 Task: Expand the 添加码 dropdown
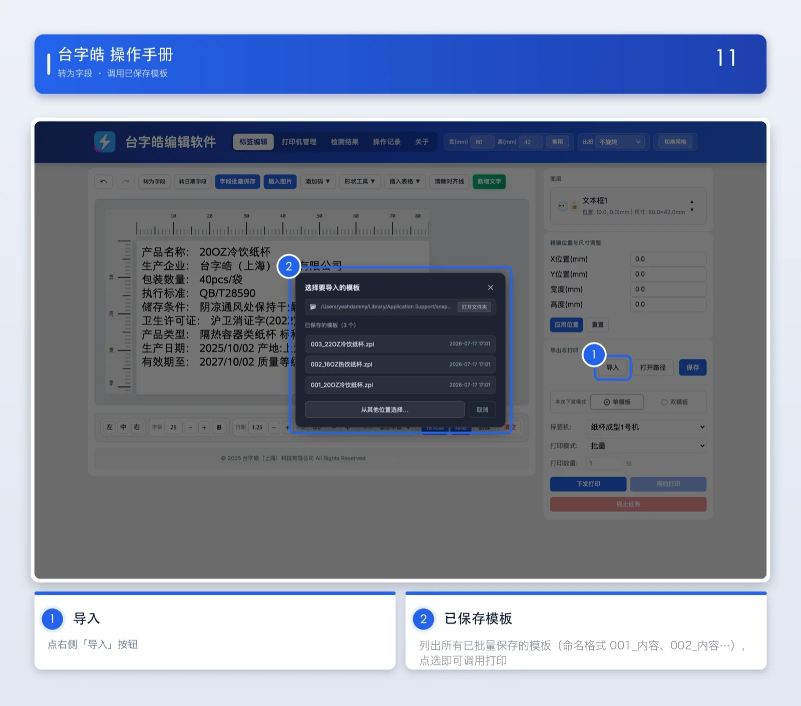click(x=317, y=181)
